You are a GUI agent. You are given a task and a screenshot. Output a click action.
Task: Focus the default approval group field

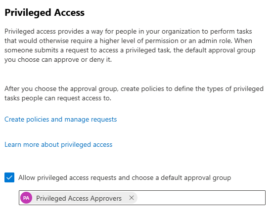click(x=201, y=198)
